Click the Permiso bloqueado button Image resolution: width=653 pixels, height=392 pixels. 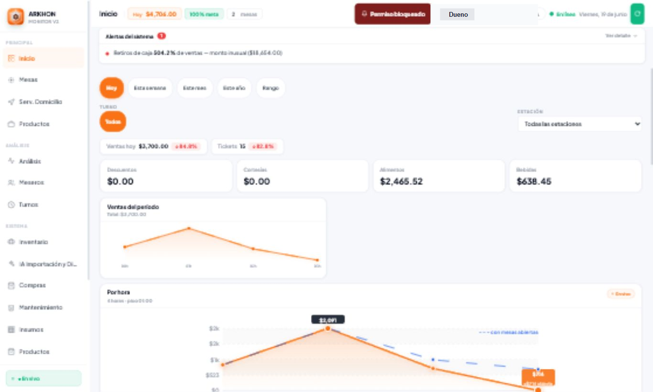pos(392,14)
